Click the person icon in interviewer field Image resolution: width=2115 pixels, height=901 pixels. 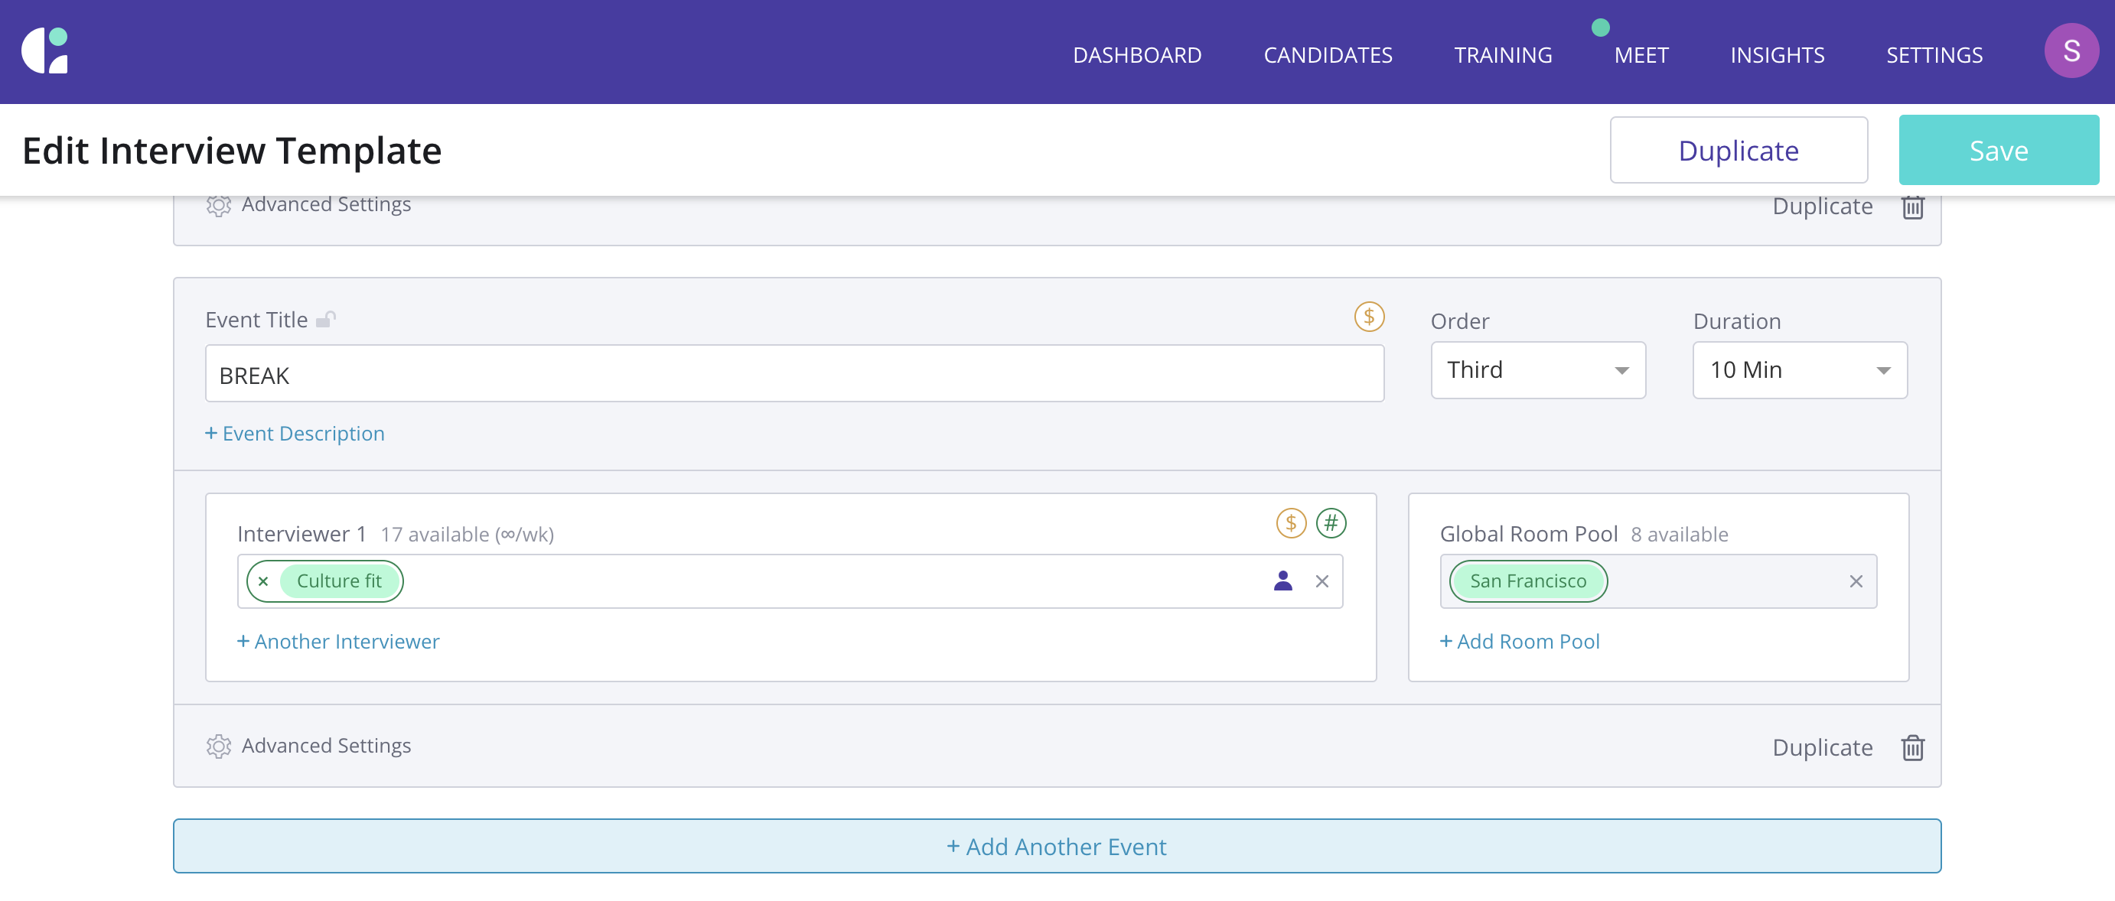click(x=1282, y=581)
